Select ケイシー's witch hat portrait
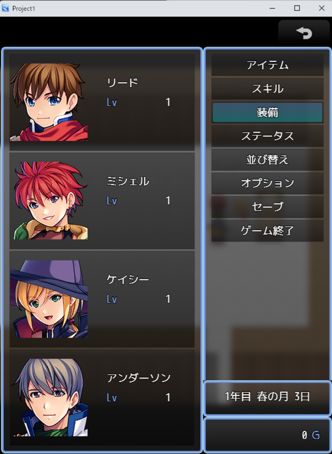332x454 pixels. pos(49,299)
